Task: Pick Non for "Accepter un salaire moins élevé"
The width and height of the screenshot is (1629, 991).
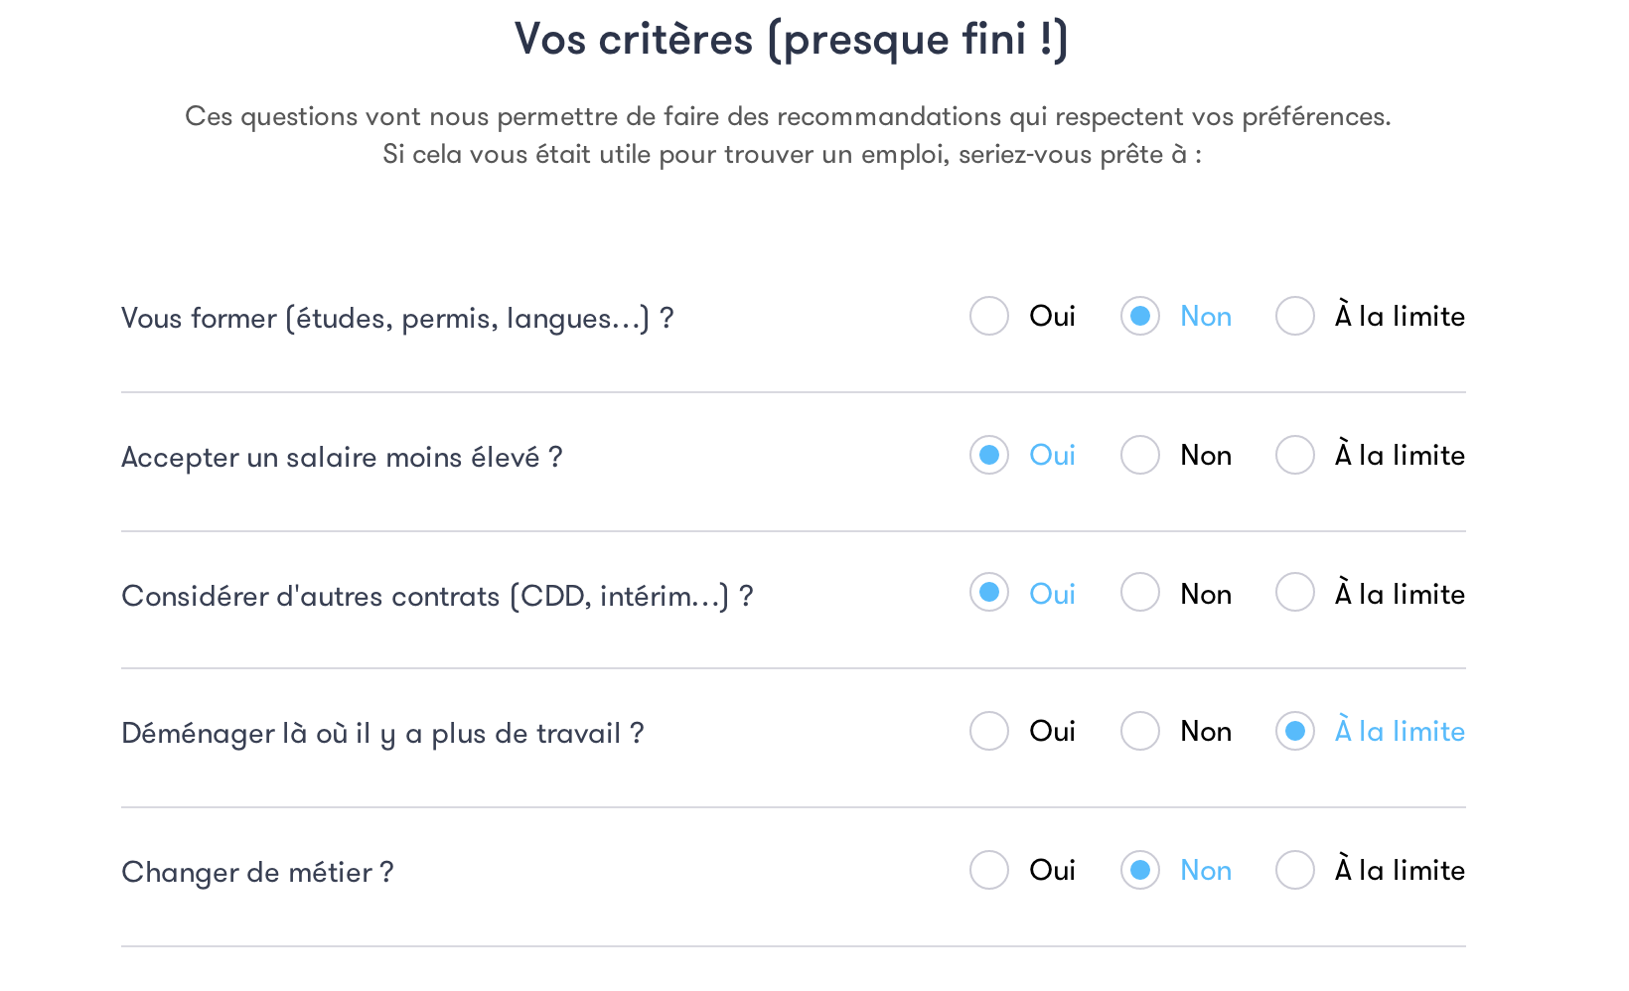Action: point(1140,456)
